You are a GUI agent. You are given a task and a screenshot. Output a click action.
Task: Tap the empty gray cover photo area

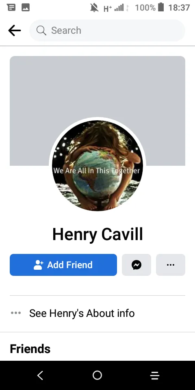click(97, 87)
